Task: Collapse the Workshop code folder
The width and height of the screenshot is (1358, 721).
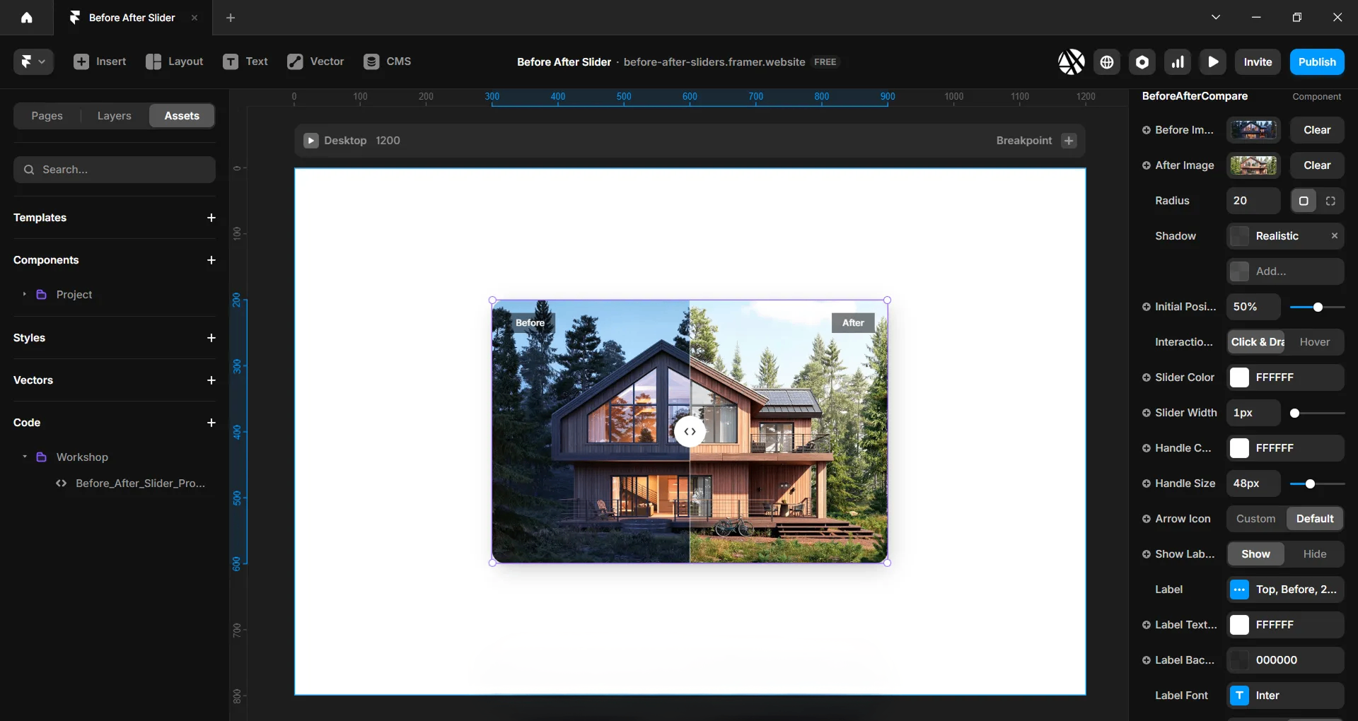Action: tap(24, 457)
